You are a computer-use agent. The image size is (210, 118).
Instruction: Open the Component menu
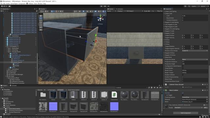coord(22,4)
